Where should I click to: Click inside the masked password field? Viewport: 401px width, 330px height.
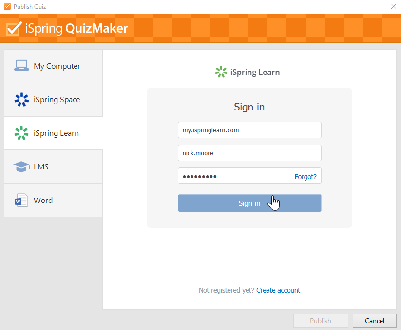[x=234, y=176]
